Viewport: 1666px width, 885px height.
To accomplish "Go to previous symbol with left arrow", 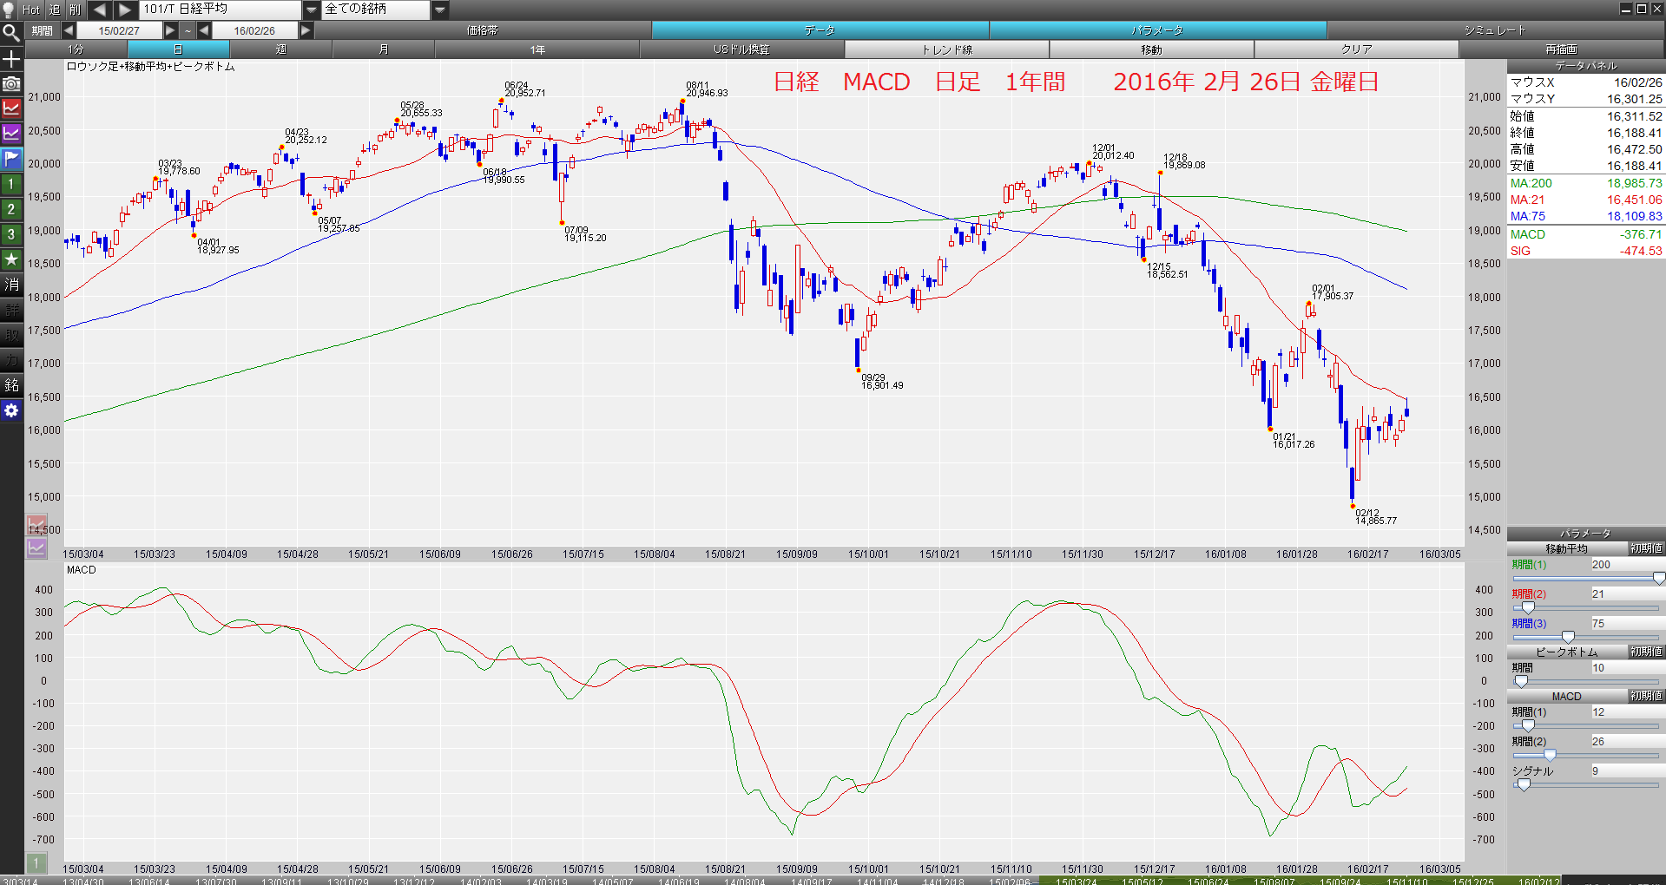I will [100, 10].
